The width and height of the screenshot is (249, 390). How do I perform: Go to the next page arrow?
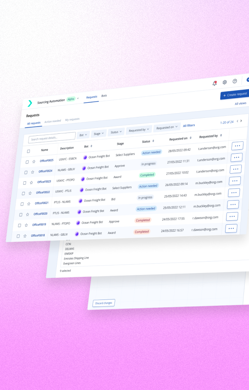point(241,121)
